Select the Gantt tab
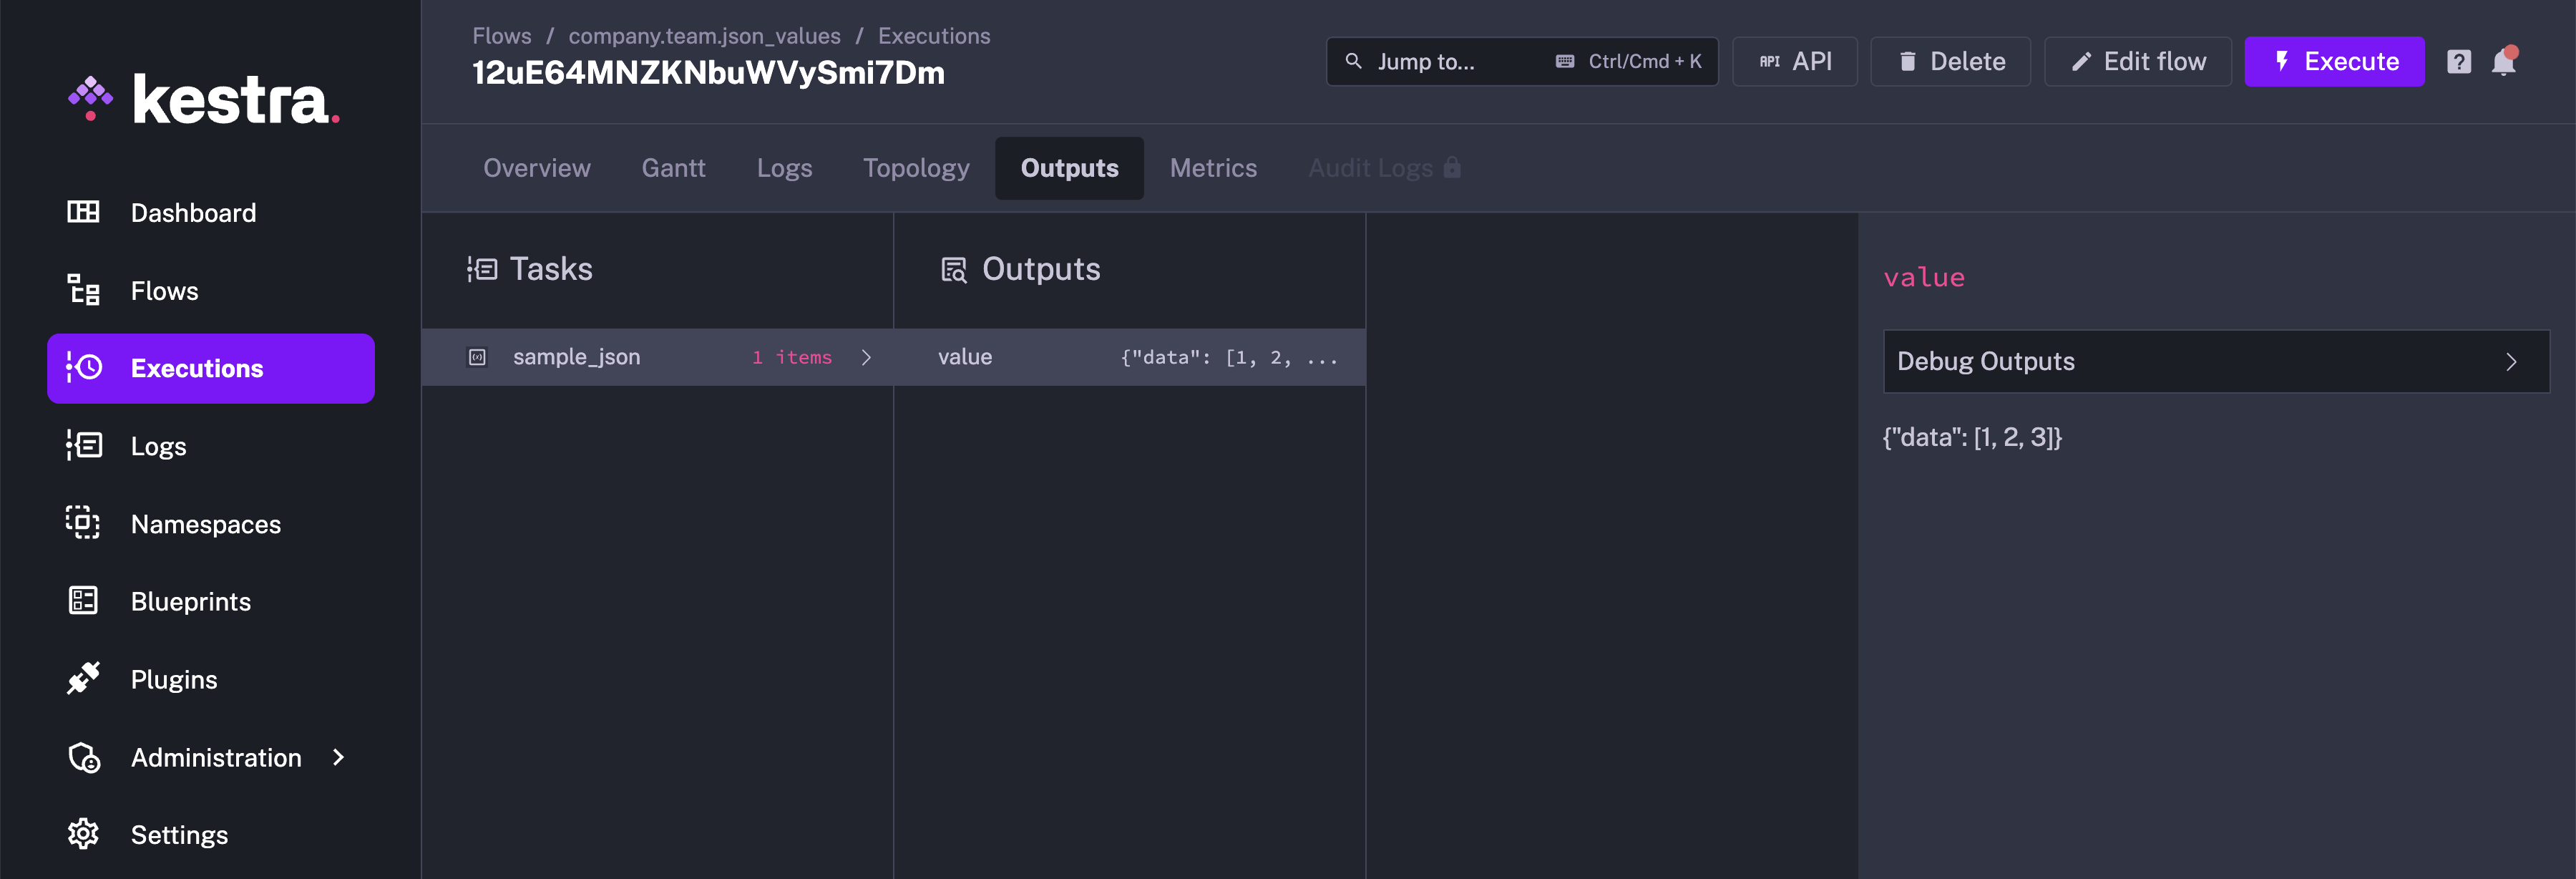2576x879 pixels. pos(672,167)
